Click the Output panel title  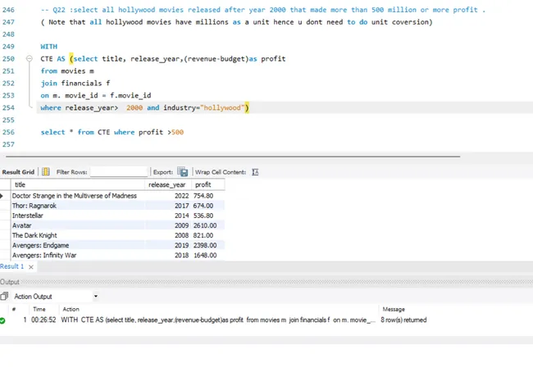click(10, 282)
